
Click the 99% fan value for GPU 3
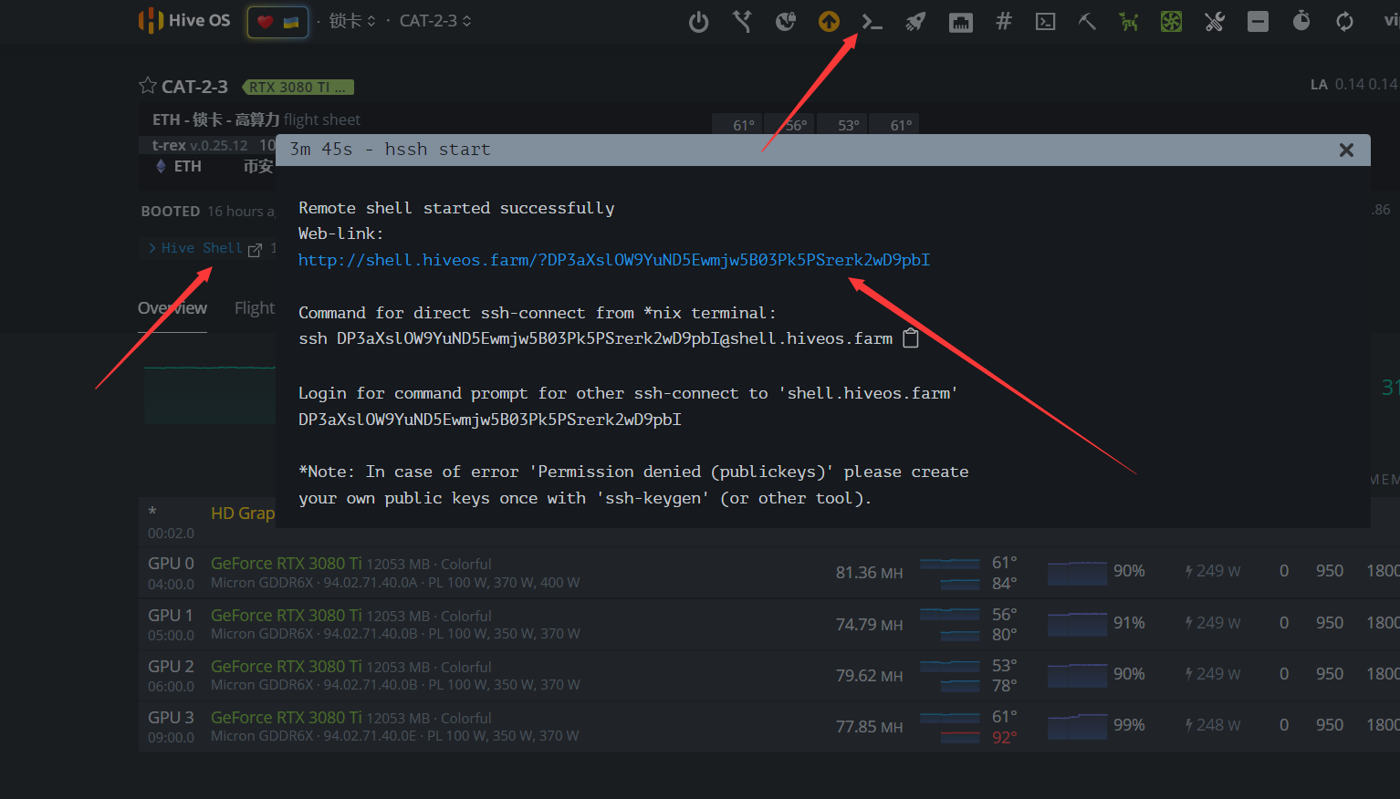coord(1129,725)
